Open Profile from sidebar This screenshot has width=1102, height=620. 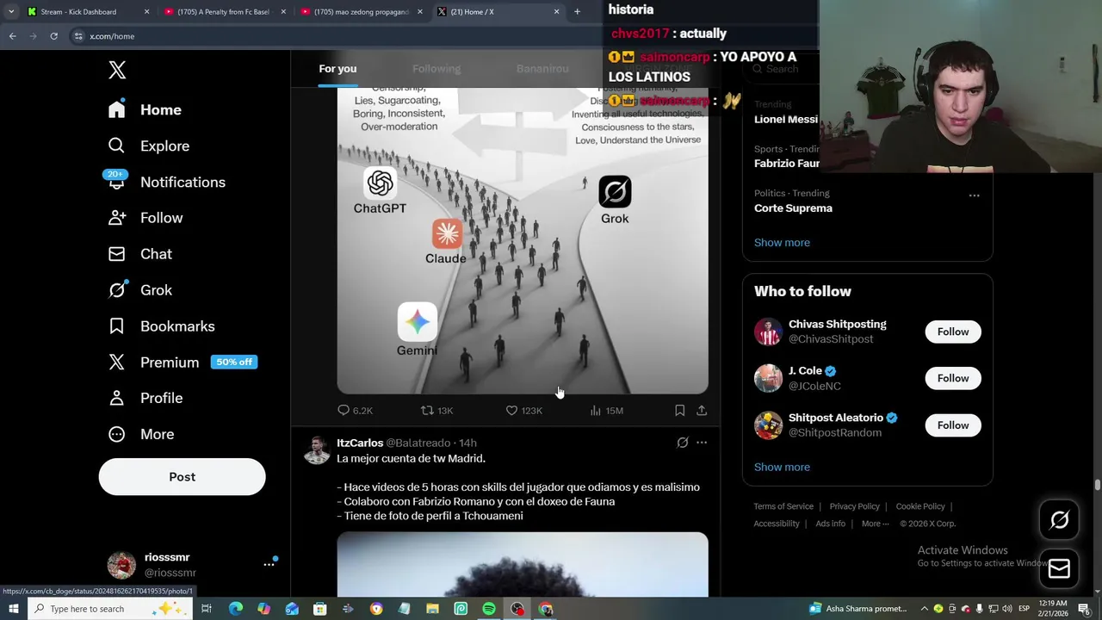click(x=145, y=398)
